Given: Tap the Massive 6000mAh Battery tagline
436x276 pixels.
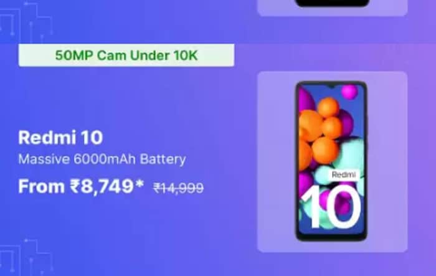Looking at the screenshot, I should (x=102, y=159).
